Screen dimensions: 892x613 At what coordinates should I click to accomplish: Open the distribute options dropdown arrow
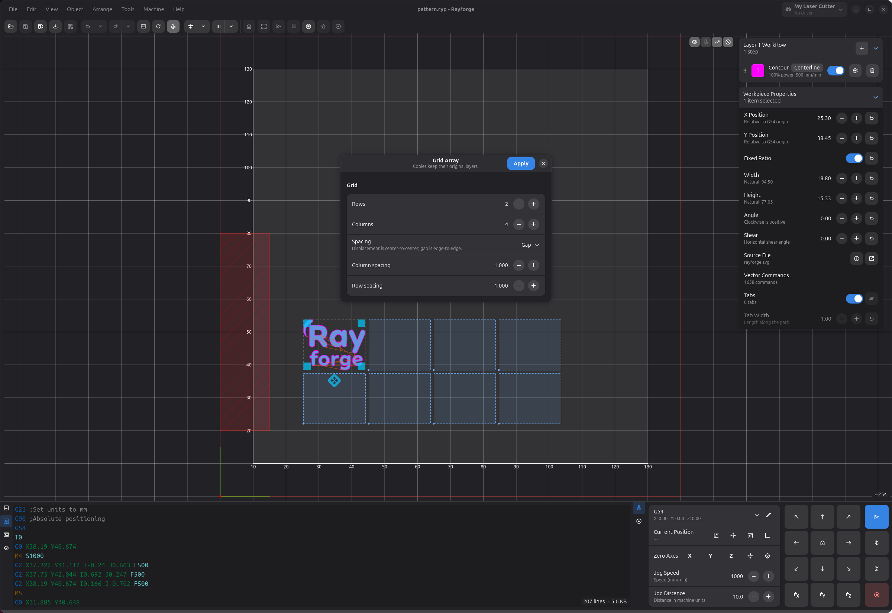[x=231, y=26]
